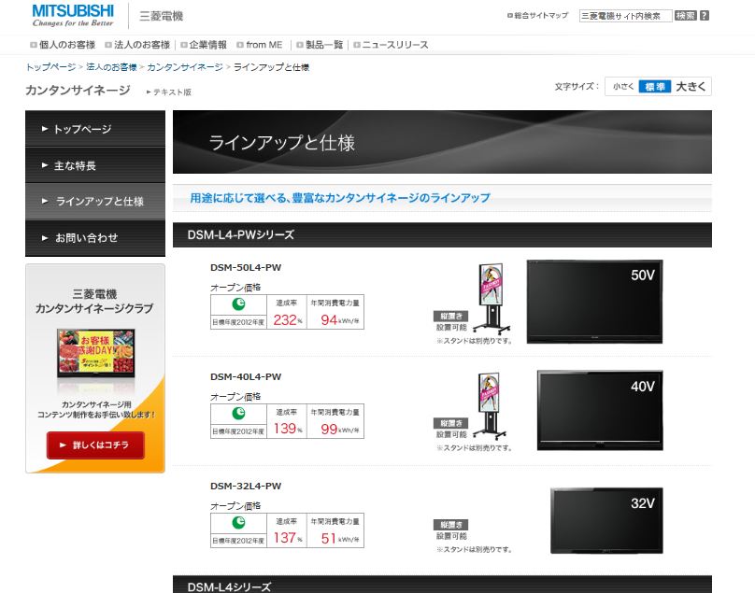Click the カンタンサイネージクラブ banner display image
The height and width of the screenshot is (593, 755).
(x=96, y=353)
